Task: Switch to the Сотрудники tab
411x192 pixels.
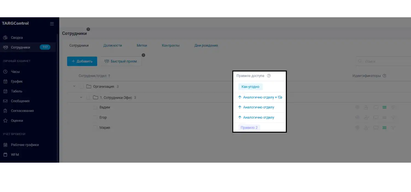Action: click(x=79, y=46)
